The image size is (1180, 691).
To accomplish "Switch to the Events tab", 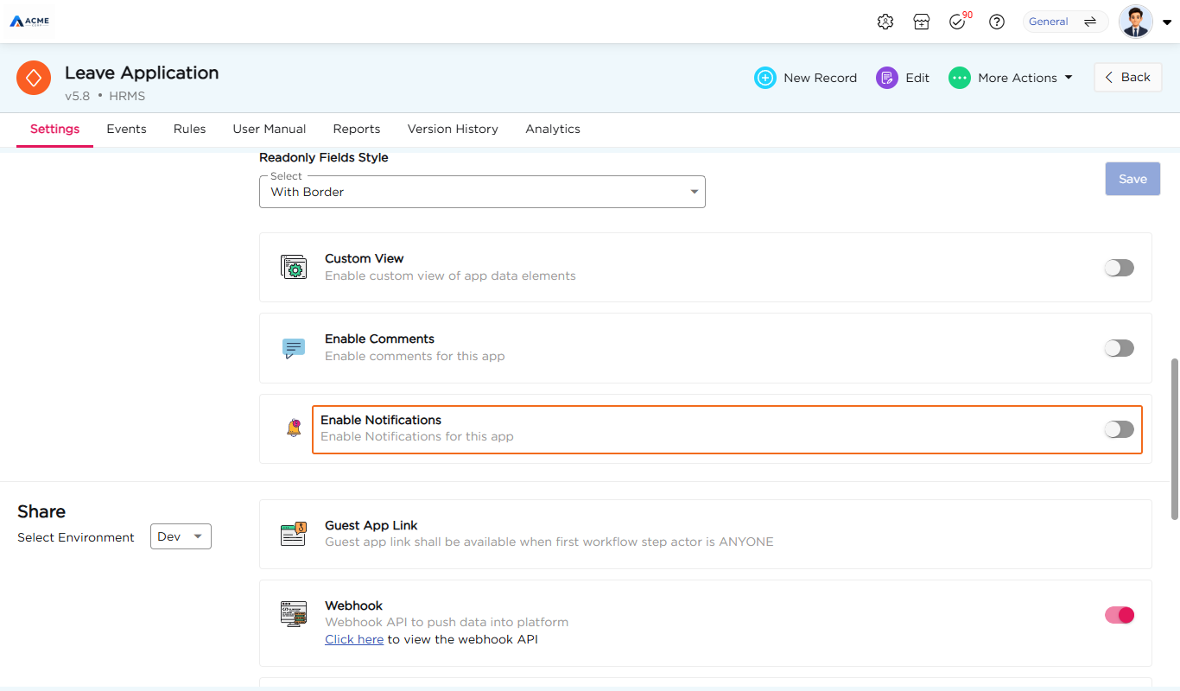I will (126, 129).
